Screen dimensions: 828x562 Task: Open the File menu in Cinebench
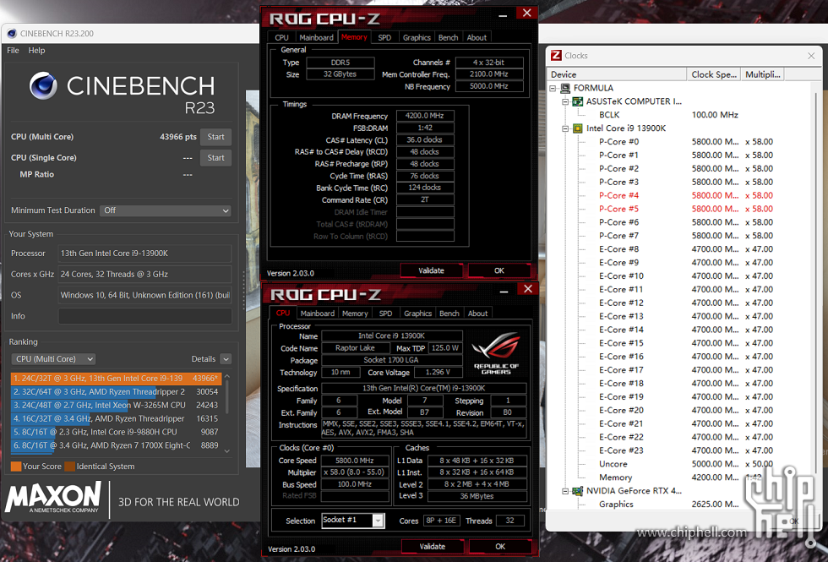pyautogui.click(x=14, y=50)
